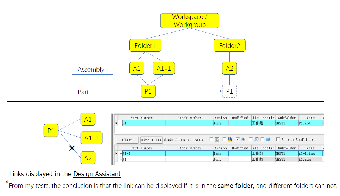Click the presentation file type icon
Screen dimensions: 340x196
pyautogui.click(x=230, y=139)
